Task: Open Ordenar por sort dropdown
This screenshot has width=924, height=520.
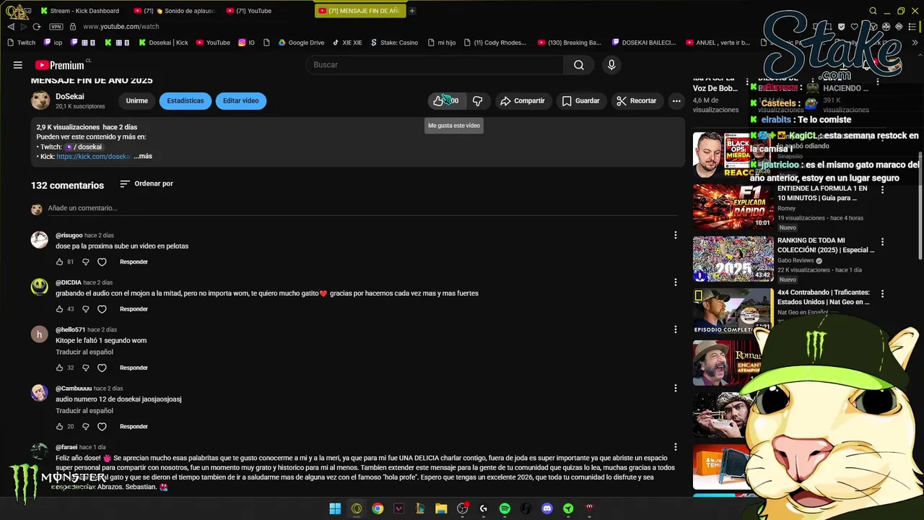Action: click(147, 183)
